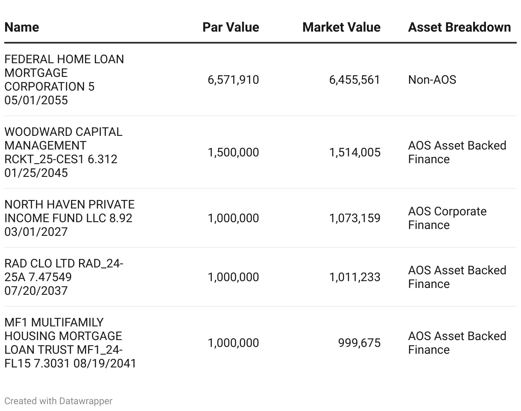Click the Market Value column header
Screen dimensions: 521x411
pyautogui.click(x=341, y=27)
